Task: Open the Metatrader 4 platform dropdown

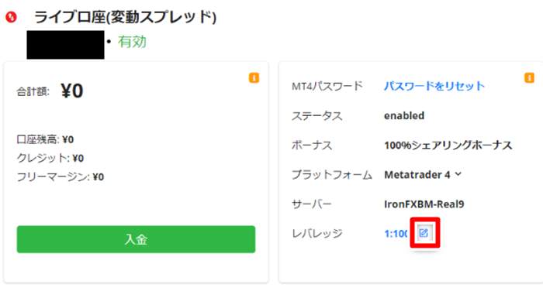Action: [423, 175]
